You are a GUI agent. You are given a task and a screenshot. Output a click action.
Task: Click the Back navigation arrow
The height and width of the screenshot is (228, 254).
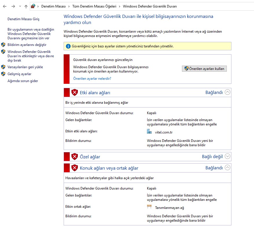click(5, 6)
